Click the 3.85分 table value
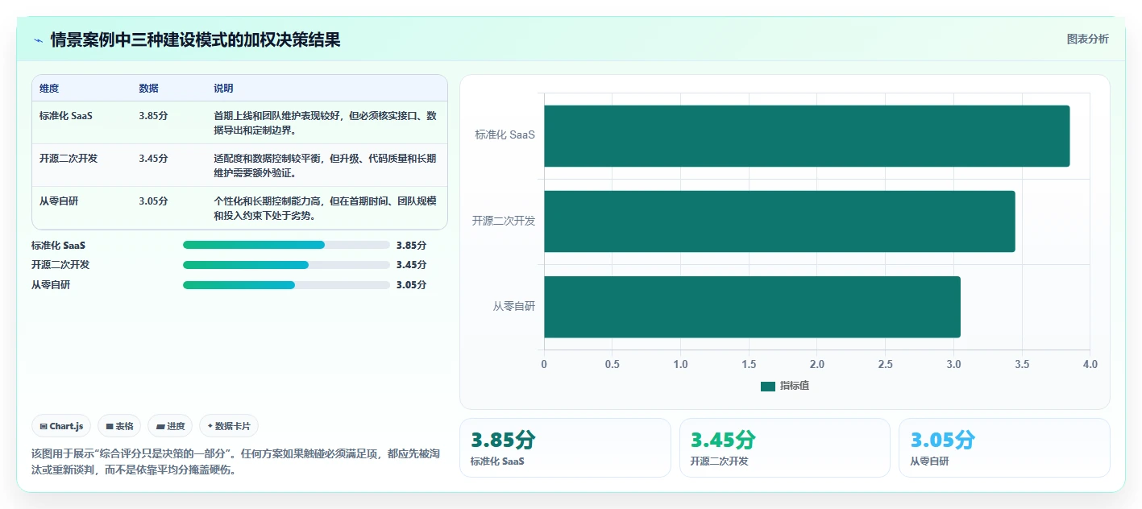Screen dimensions: 1142x509 153,116
